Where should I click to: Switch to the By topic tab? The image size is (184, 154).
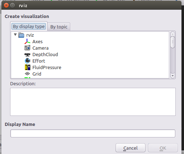(59, 27)
